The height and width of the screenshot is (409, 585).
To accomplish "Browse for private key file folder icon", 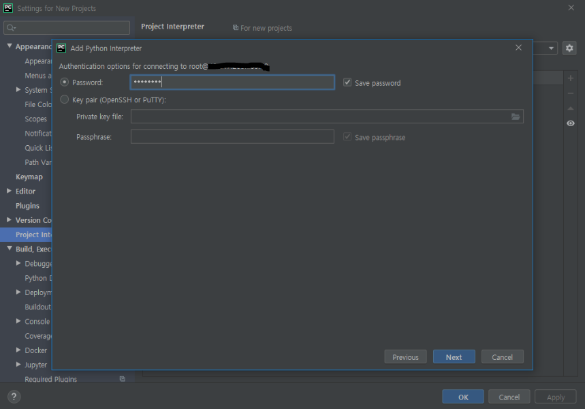I will (x=516, y=117).
